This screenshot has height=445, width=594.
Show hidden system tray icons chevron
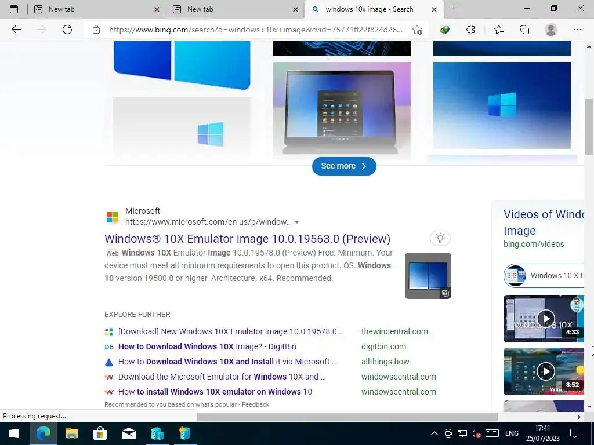(434, 433)
